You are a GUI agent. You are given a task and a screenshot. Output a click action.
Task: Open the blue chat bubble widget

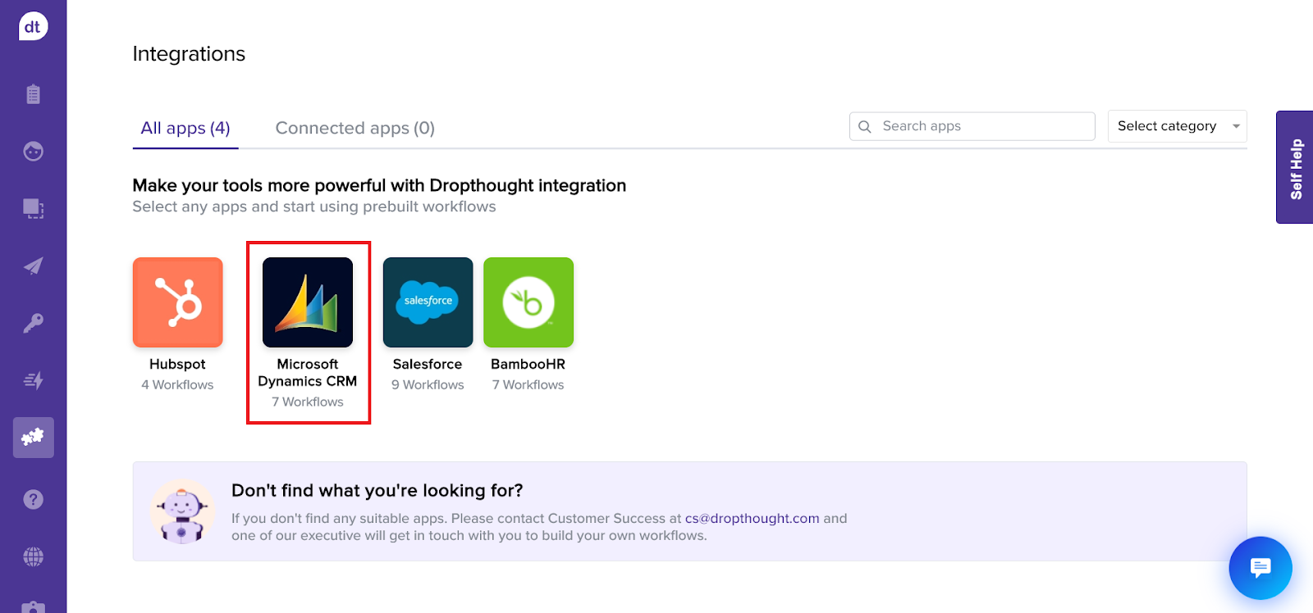pyautogui.click(x=1260, y=567)
